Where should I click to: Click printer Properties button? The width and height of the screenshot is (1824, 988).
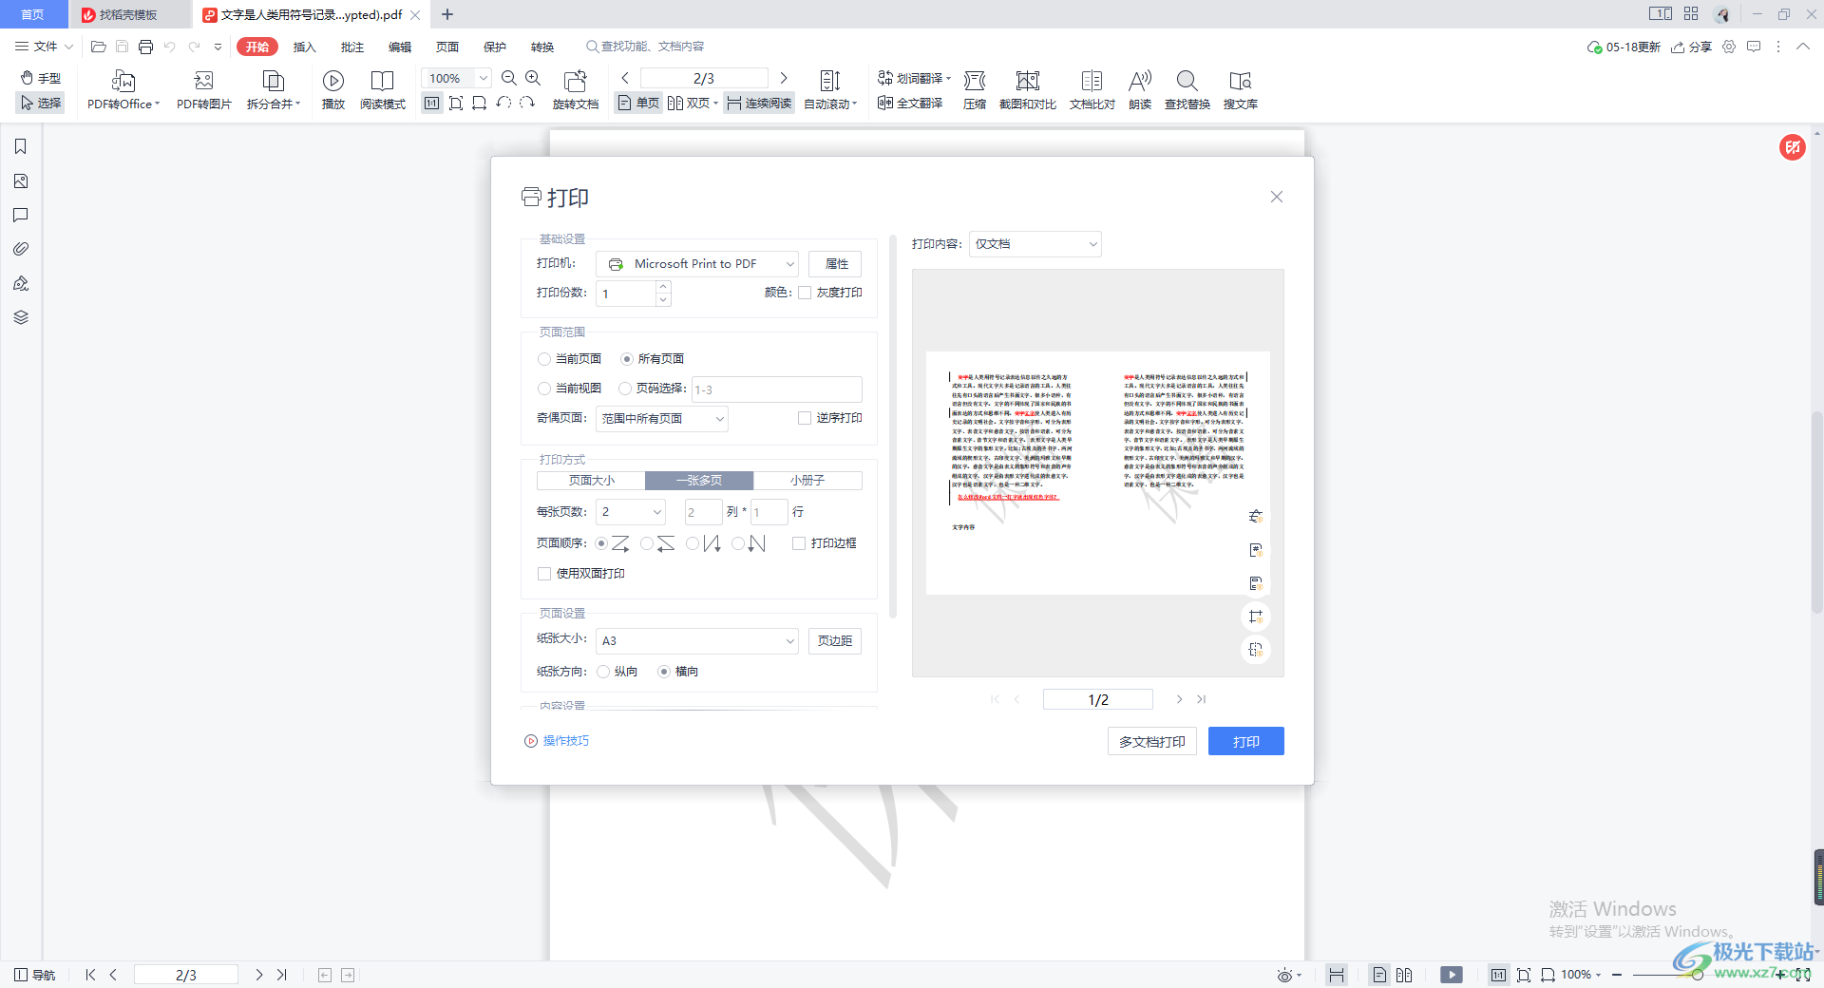[x=836, y=264]
